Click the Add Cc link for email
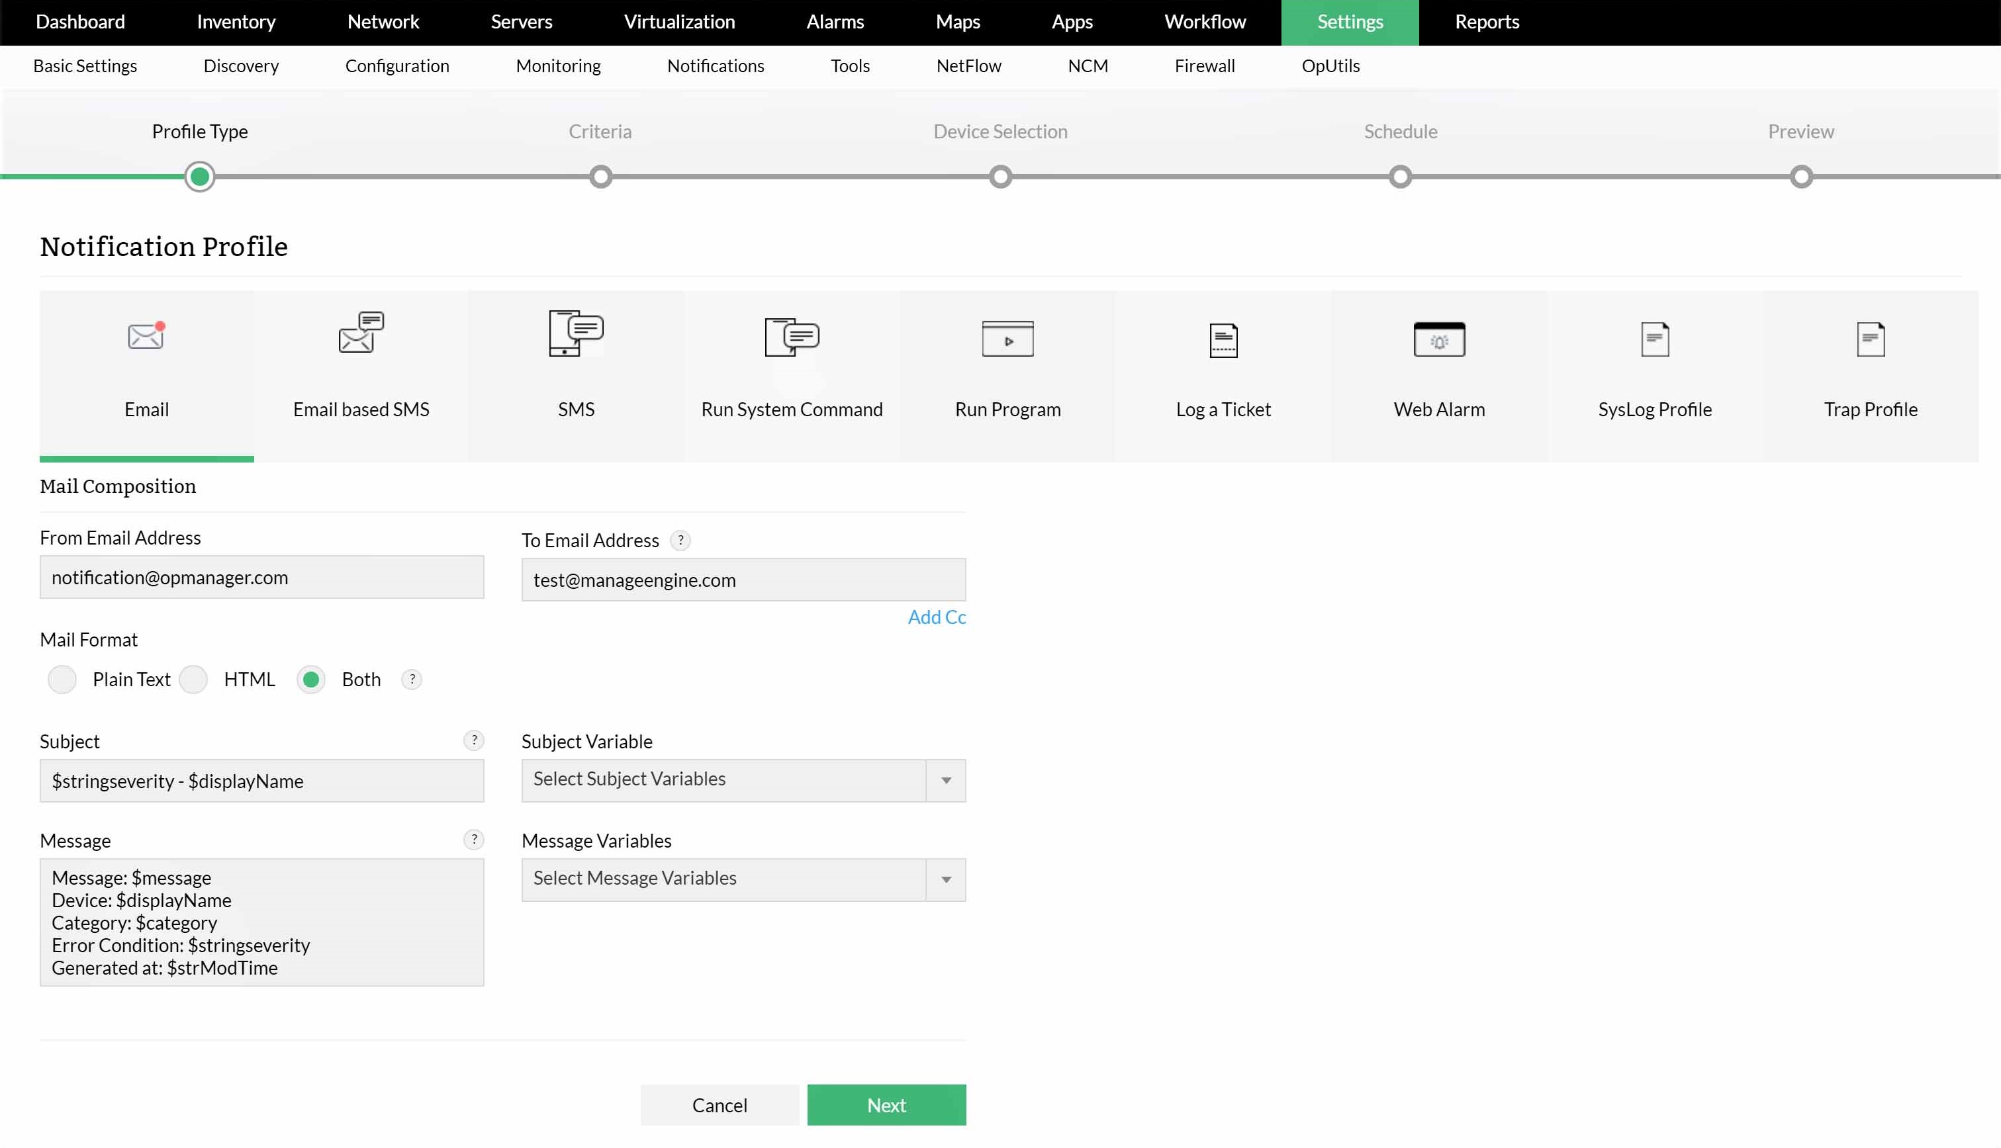The width and height of the screenshot is (2001, 1148). 936,617
